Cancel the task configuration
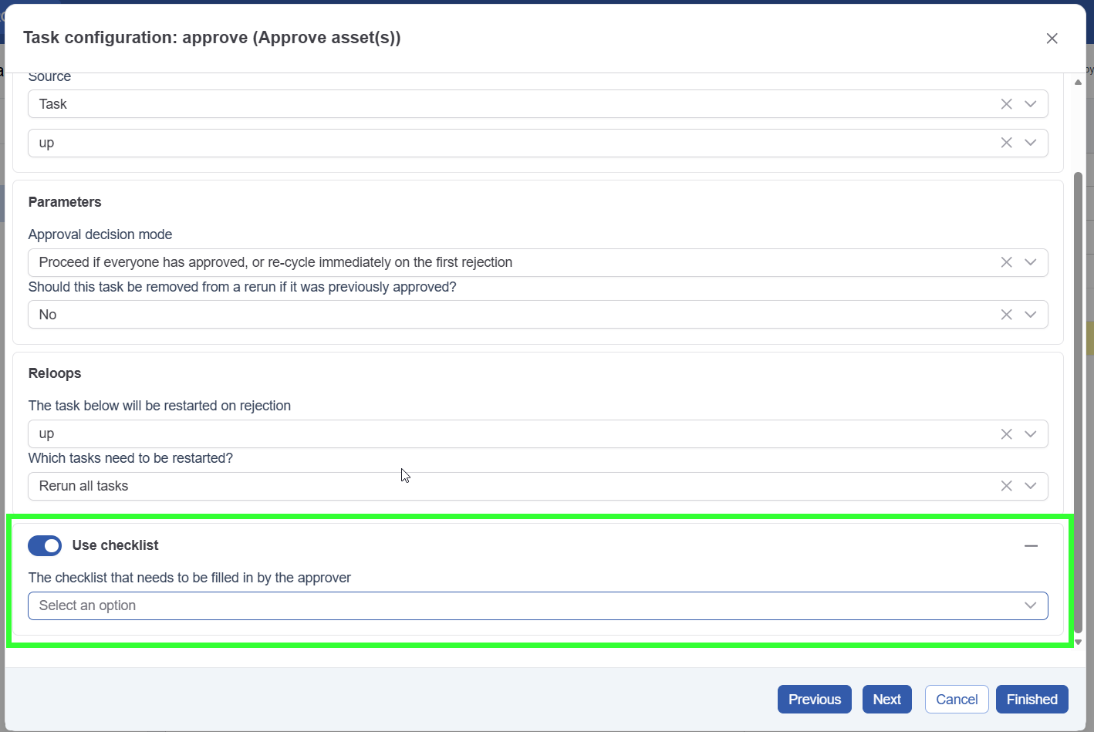This screenshot has width=1094, height=732. pos(957,700)
